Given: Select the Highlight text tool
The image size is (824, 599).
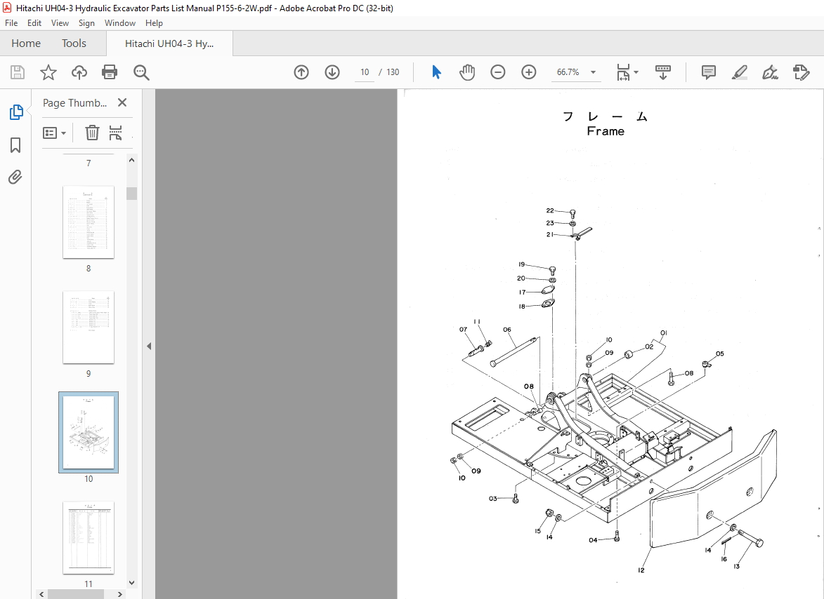Looking at the screenshot, I should click(x=740, y=72).
